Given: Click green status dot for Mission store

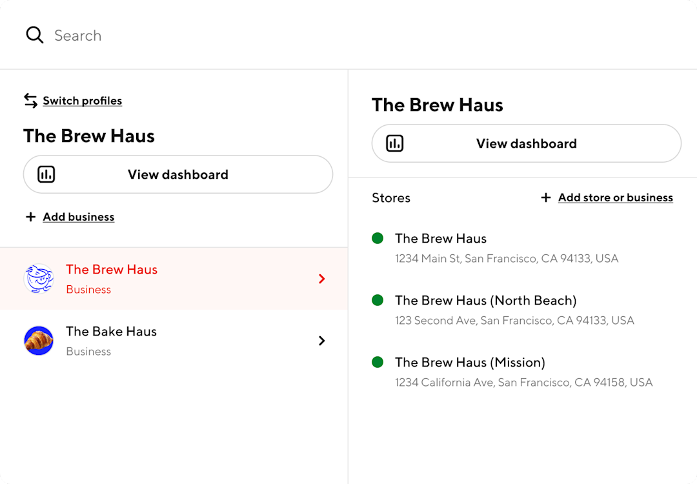Looking at the screenshot, I should click(x=378, y=362).
